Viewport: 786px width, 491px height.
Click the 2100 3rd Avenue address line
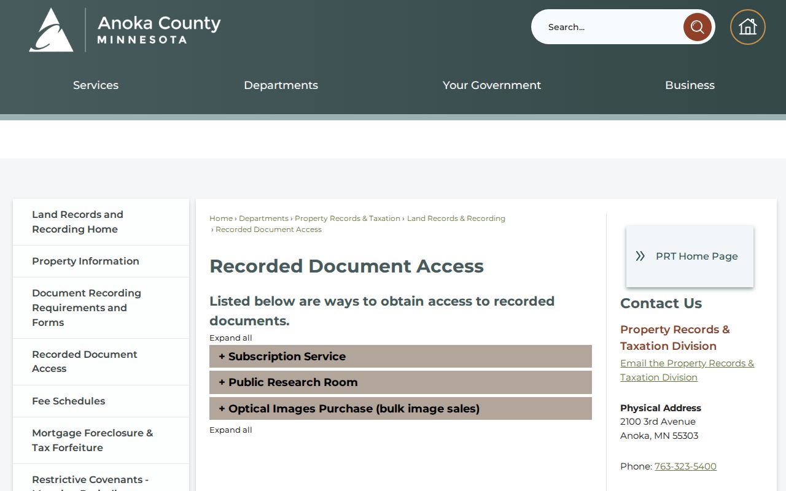(658, 422)
